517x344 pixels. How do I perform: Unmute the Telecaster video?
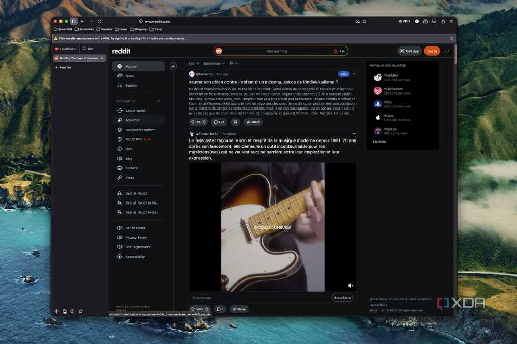(351, 285)
